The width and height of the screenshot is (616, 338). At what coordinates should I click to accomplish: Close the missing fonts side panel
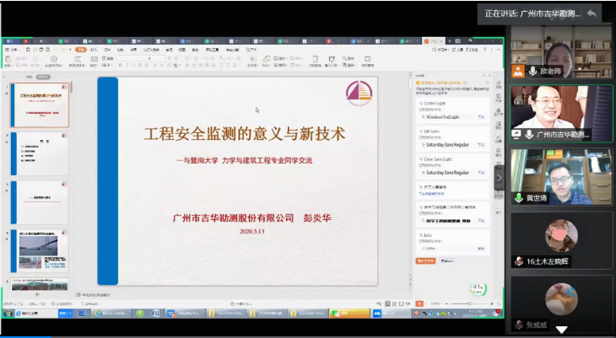click(489, 75)
